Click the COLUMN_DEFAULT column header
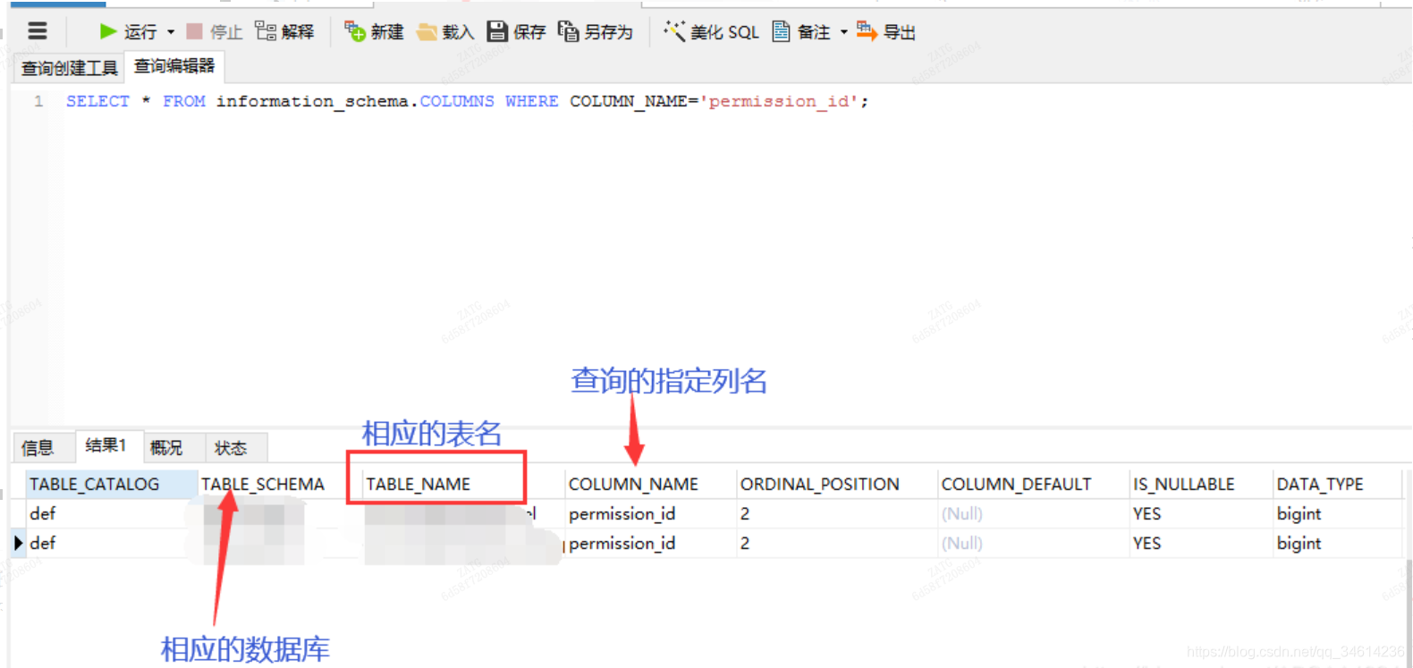Image resolution: width=1413 pixels, height=668 pixels. (1033, 484)
